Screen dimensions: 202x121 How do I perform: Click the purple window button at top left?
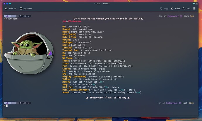point(4,4)
